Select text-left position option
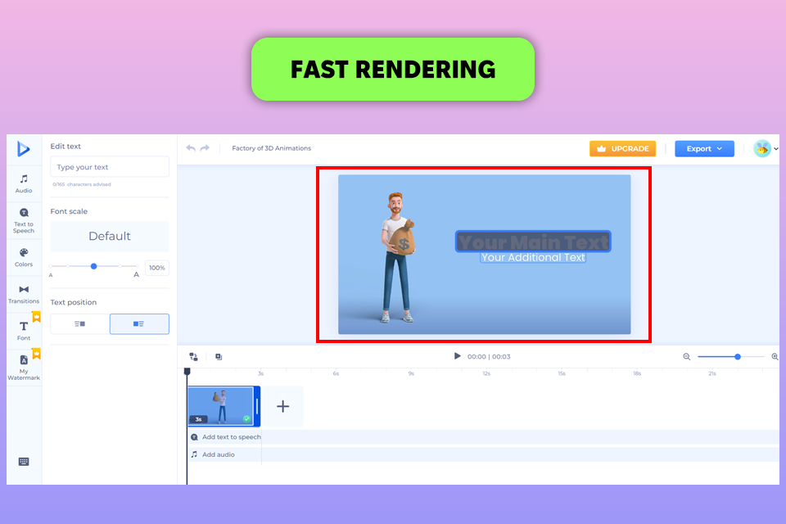786x524 pixels. 79,324
